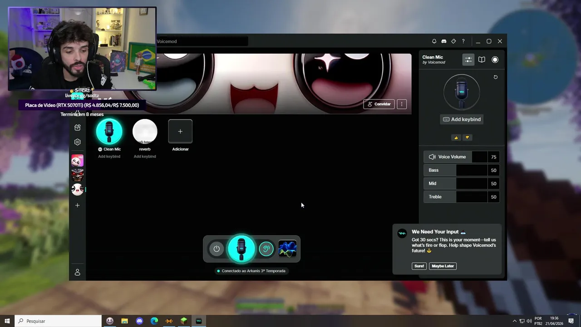Mute the voice volume via the speaker icon
The width and height of the screenshot is (581, 327).
[x=432, y=157]
